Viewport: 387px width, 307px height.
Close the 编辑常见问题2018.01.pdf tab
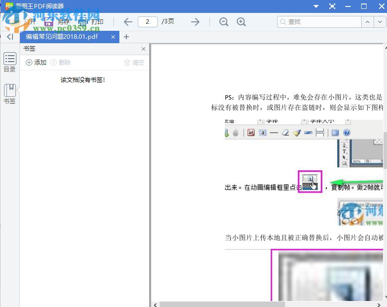click(x=113, y=37)
